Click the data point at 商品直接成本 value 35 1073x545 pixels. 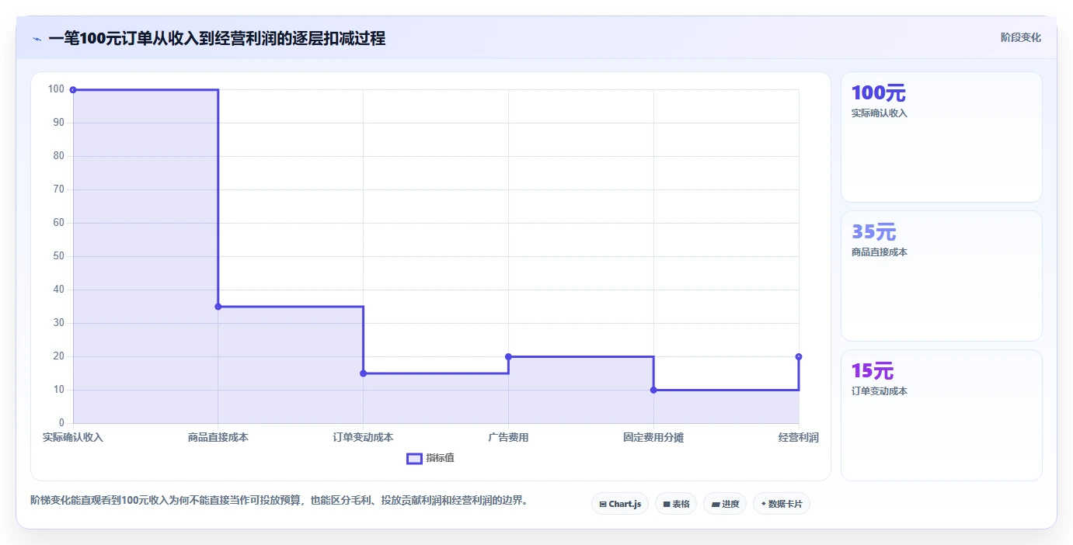(x=218, y=307)
